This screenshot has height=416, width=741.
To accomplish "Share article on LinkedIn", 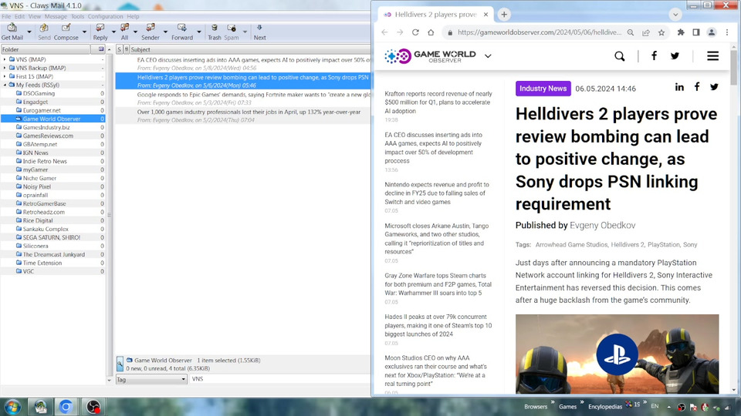I will 679,87.
